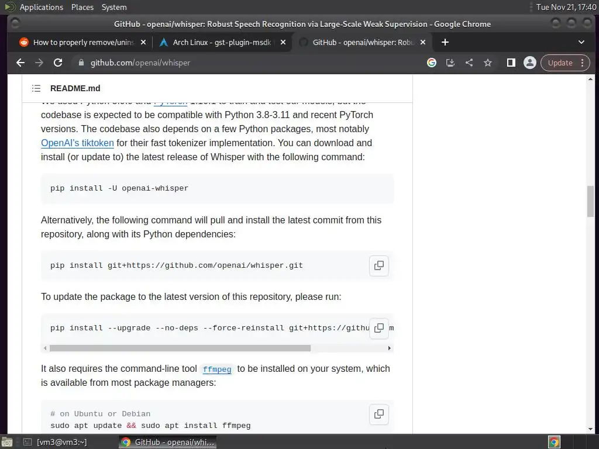Open the Places menu
Image resolution: width=599 pixels, height=449 pixels.
click(x=82, y=7)
